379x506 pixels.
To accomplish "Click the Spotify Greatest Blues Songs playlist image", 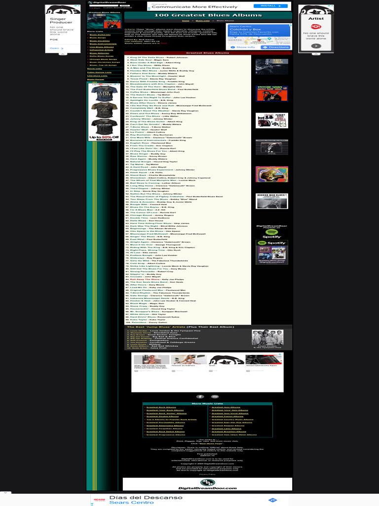I will click(x=272, y=253).
